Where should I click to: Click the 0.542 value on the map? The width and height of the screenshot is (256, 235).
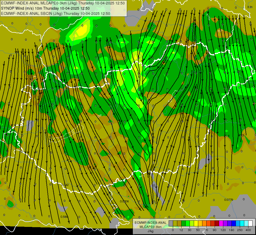click(65, 185)
